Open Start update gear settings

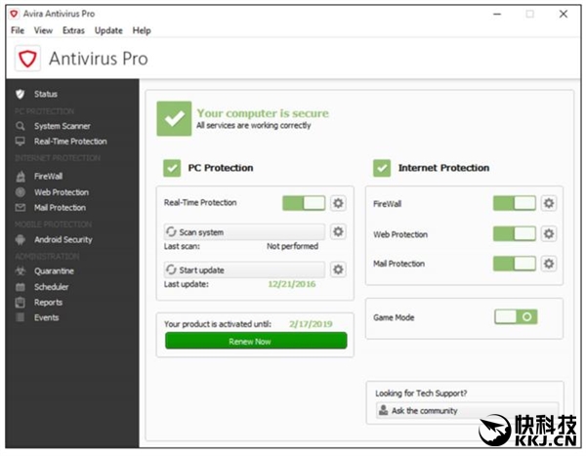point(338,269)
